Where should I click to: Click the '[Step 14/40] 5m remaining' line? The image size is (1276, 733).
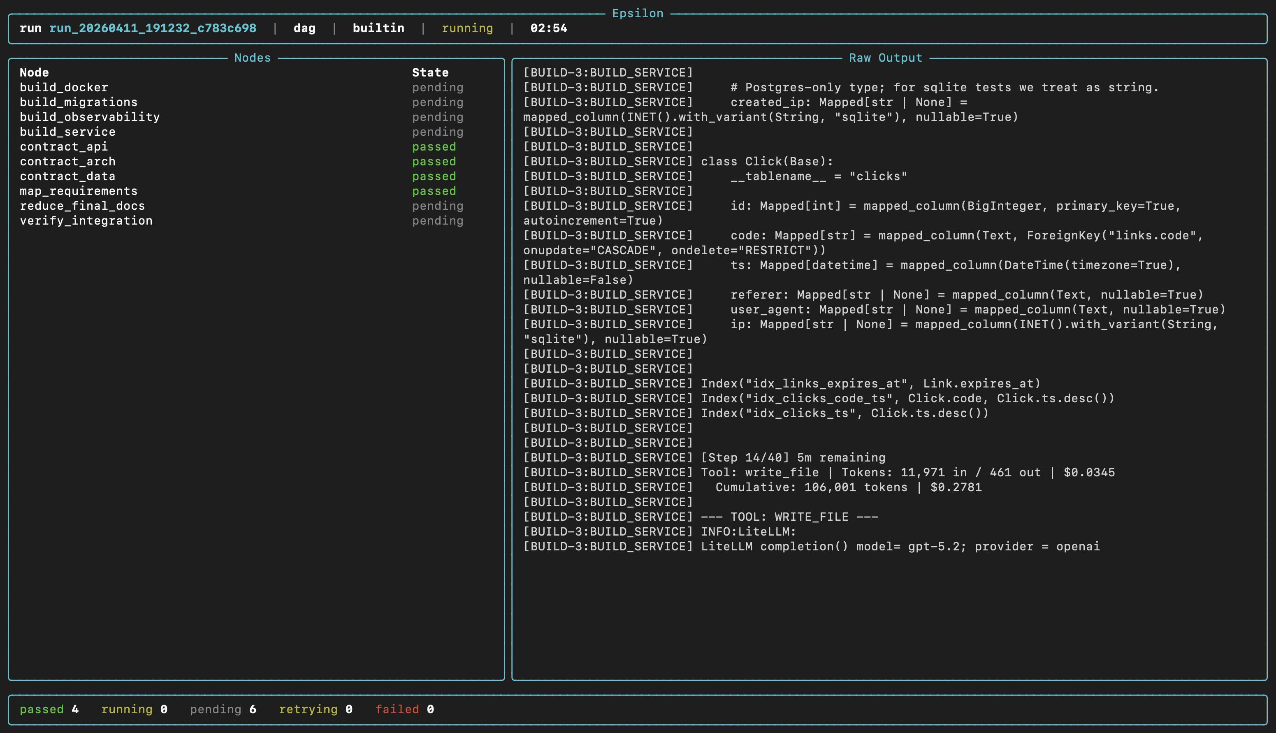[704, 458]
